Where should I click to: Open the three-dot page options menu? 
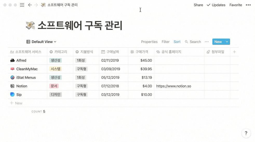click(x=248, y=5)
